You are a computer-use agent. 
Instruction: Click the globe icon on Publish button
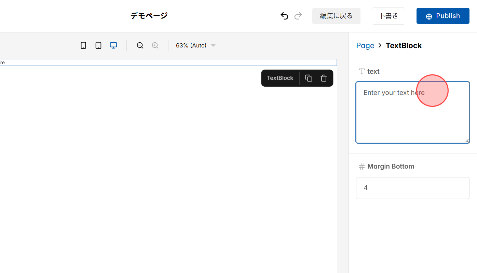click(x=429, y=16)
